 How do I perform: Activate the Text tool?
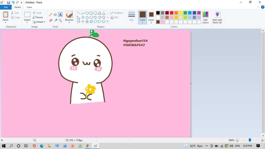pos(60,15)
